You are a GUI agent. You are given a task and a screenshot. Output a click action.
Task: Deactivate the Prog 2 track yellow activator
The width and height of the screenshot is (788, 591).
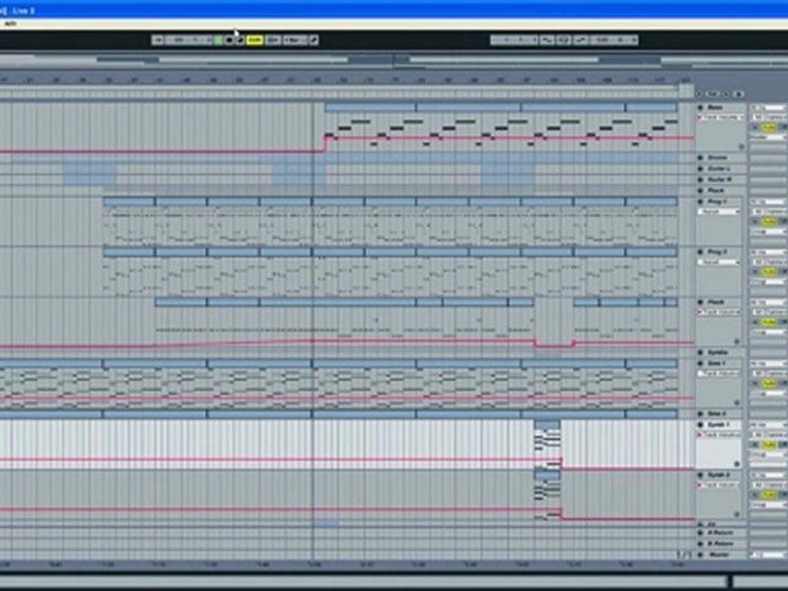[x=768, y=272]
